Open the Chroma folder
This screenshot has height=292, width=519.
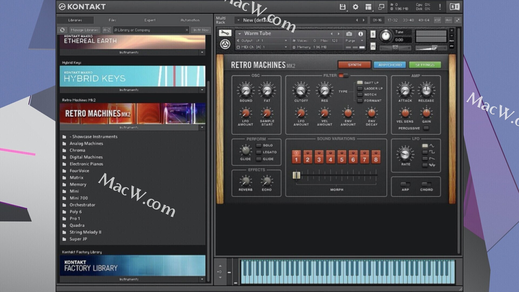(x=77, y=150)
